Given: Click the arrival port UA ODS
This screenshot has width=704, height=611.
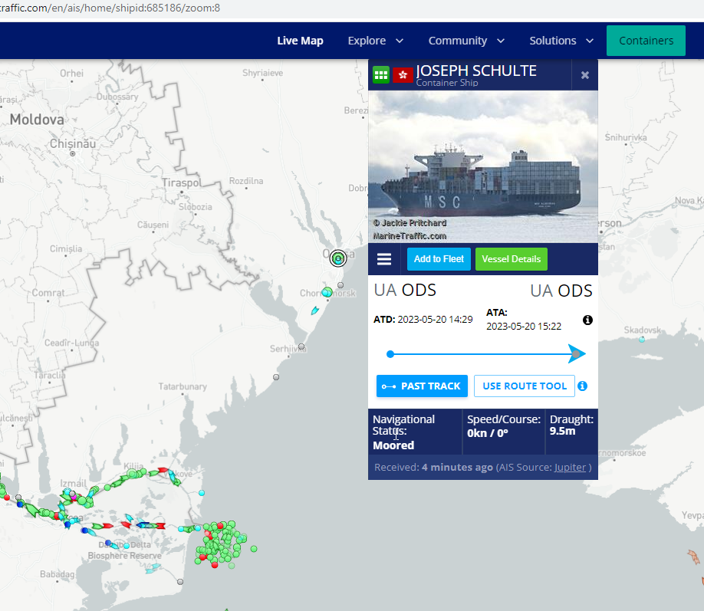Looking at the screenshot, I should (x=561, y=291).
